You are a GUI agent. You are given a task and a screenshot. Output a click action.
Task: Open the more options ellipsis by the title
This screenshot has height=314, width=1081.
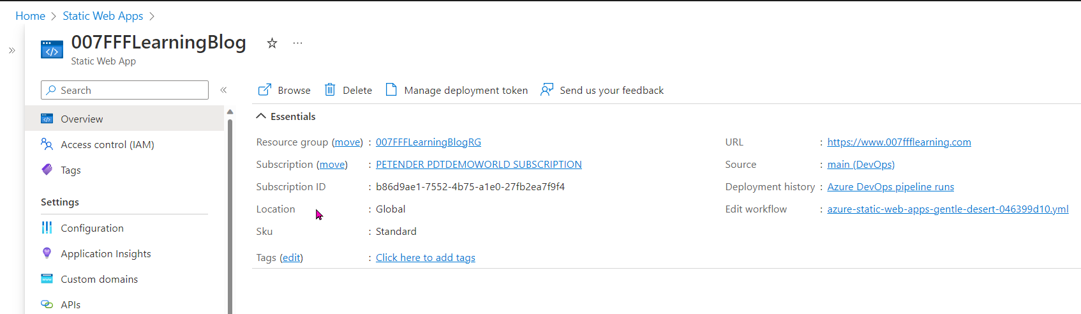click(x=297, y=43)
